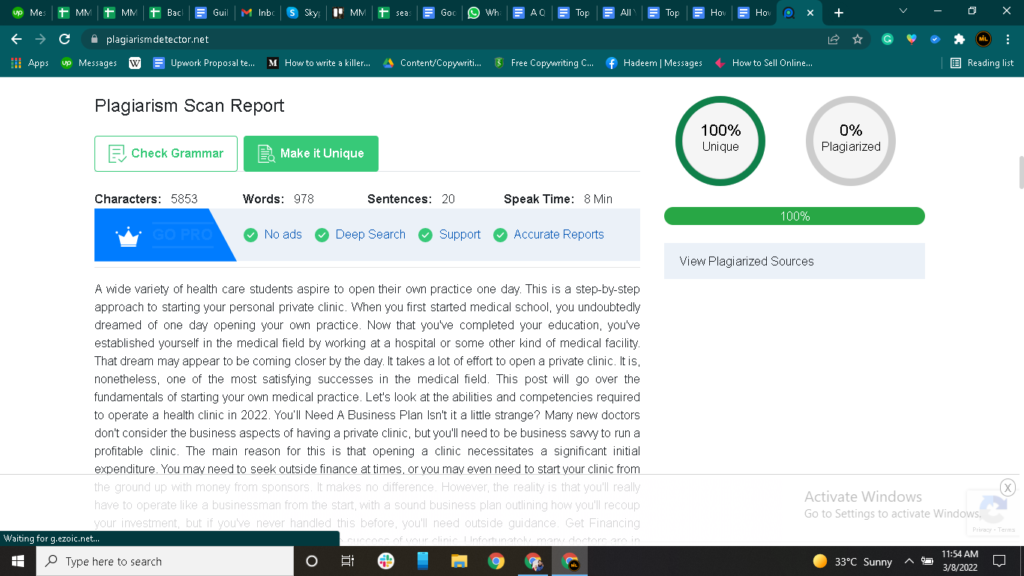
Task: Open the Upwork Proposal template bookmark
Action: tap(204, 63)
